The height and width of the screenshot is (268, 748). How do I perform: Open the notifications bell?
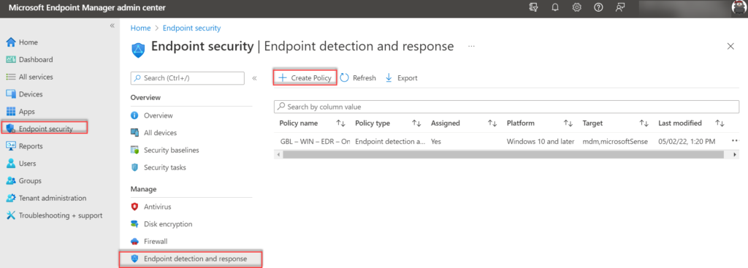coord(555,7)
